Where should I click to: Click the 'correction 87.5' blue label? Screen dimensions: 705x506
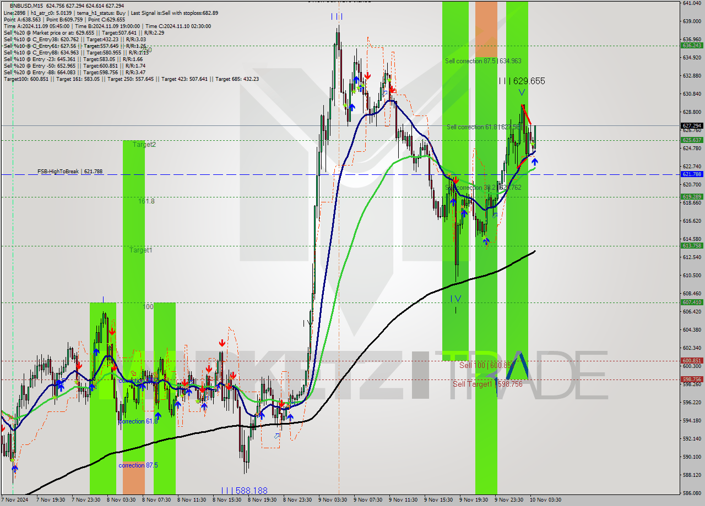(x=138, y=465)
